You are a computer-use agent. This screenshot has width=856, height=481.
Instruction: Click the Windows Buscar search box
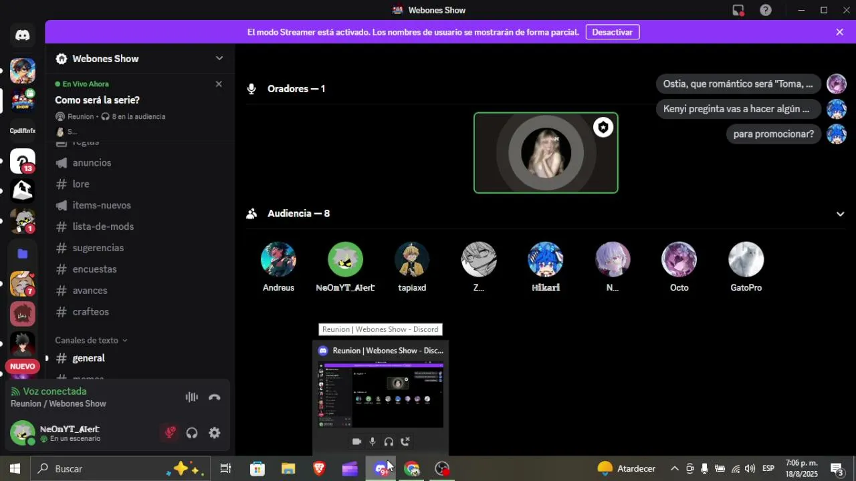click(x=120, y=468)
